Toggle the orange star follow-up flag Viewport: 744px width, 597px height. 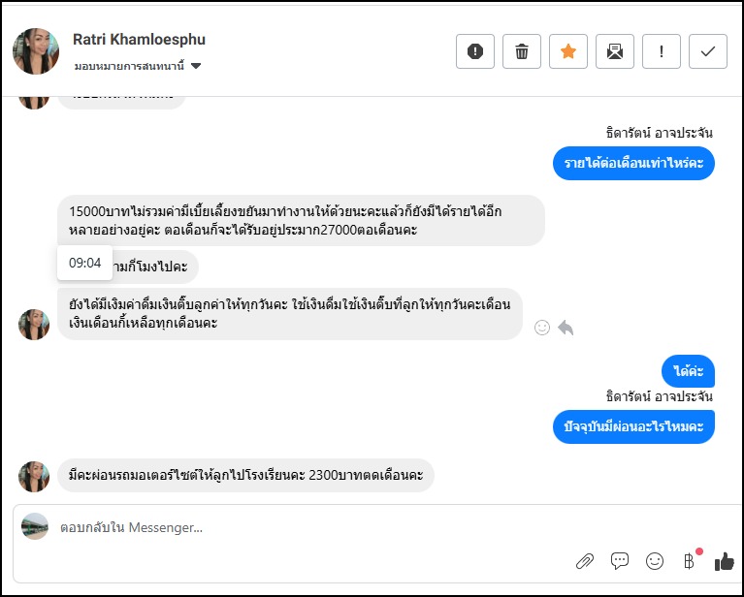(568, 51)
